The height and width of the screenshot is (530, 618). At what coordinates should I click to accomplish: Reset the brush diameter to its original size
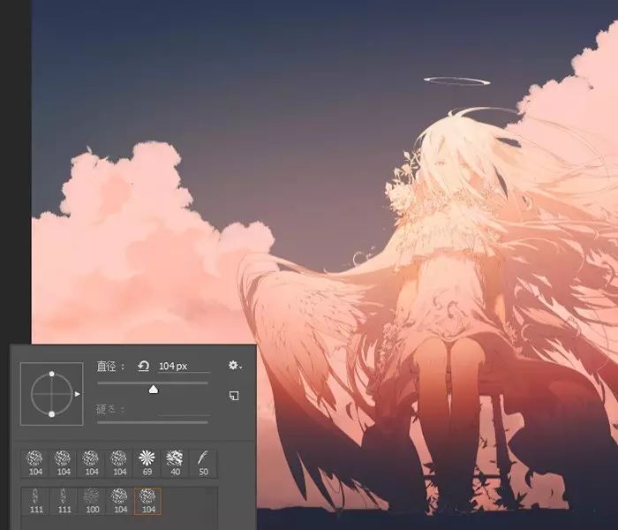coord(143,367)
